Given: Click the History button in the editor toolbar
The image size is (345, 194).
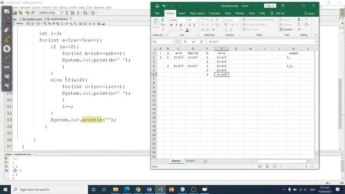Looking at the screenshot, I should point(19,24).
